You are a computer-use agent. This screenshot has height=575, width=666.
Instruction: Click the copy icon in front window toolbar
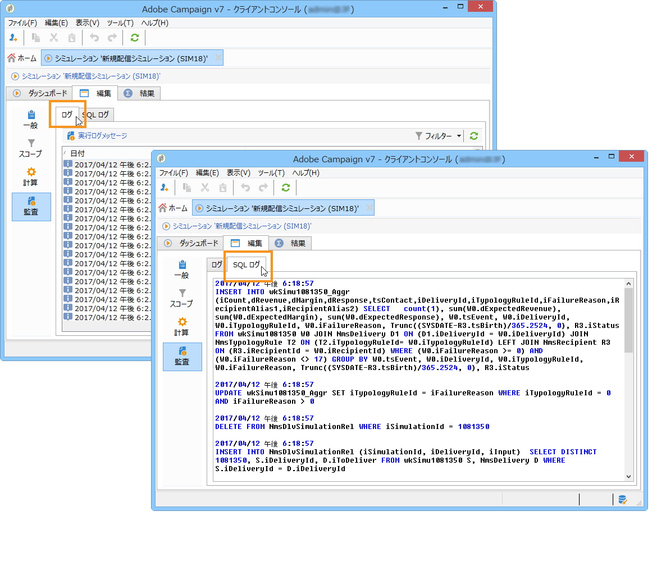pyautogui.click(x=187, y=188)
